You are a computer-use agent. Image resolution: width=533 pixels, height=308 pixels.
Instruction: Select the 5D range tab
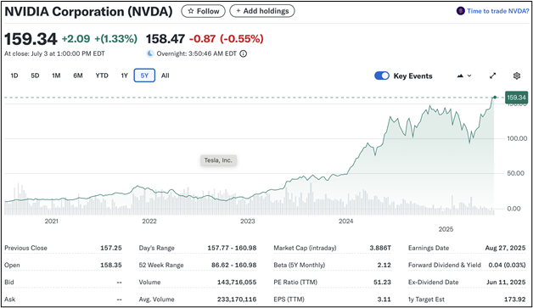pyautogui.click(x=35, y=76)
